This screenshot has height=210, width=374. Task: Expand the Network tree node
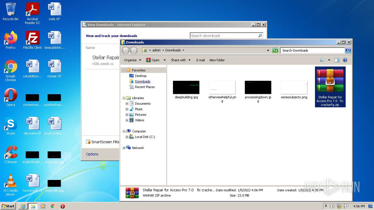coord(124,148)
